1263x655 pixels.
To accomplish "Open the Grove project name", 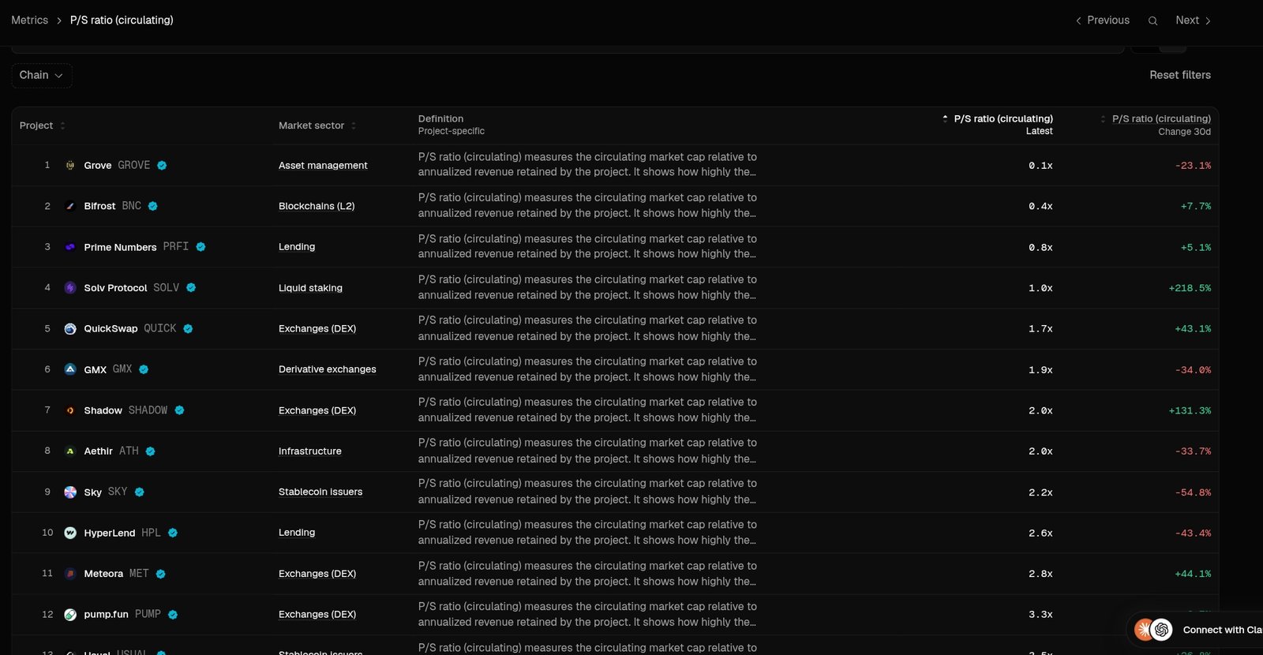I will coord(98,166).
